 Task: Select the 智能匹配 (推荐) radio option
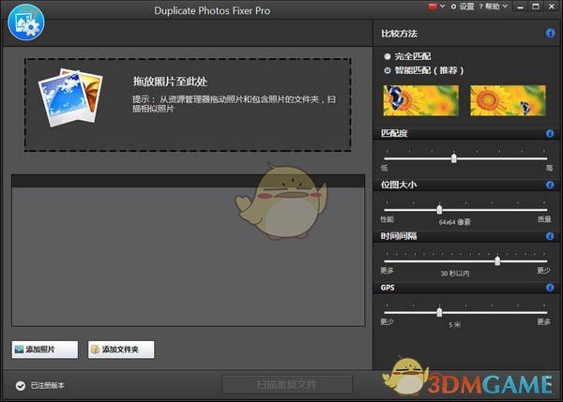[388, 70]
